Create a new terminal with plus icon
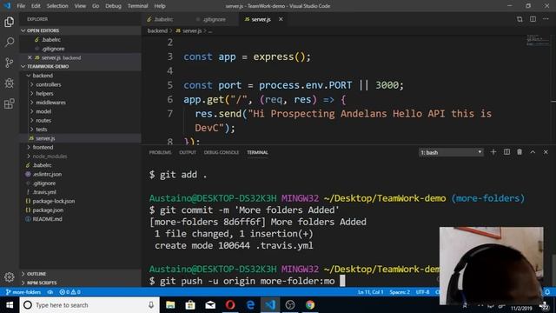Image resolution: width=556 pixels, height=313 pixels. pos(493,152)
